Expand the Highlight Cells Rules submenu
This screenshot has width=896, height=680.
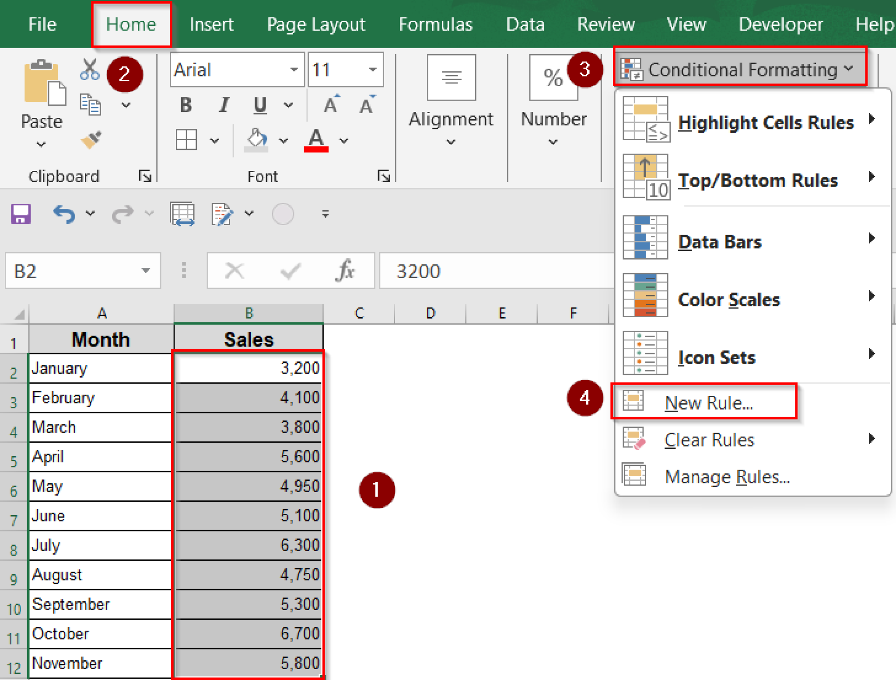click(x=766, y=123)
